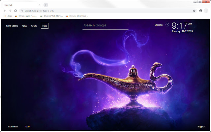Add a note with + New note
Screen dimensions: 211x132
pos(12,126)
